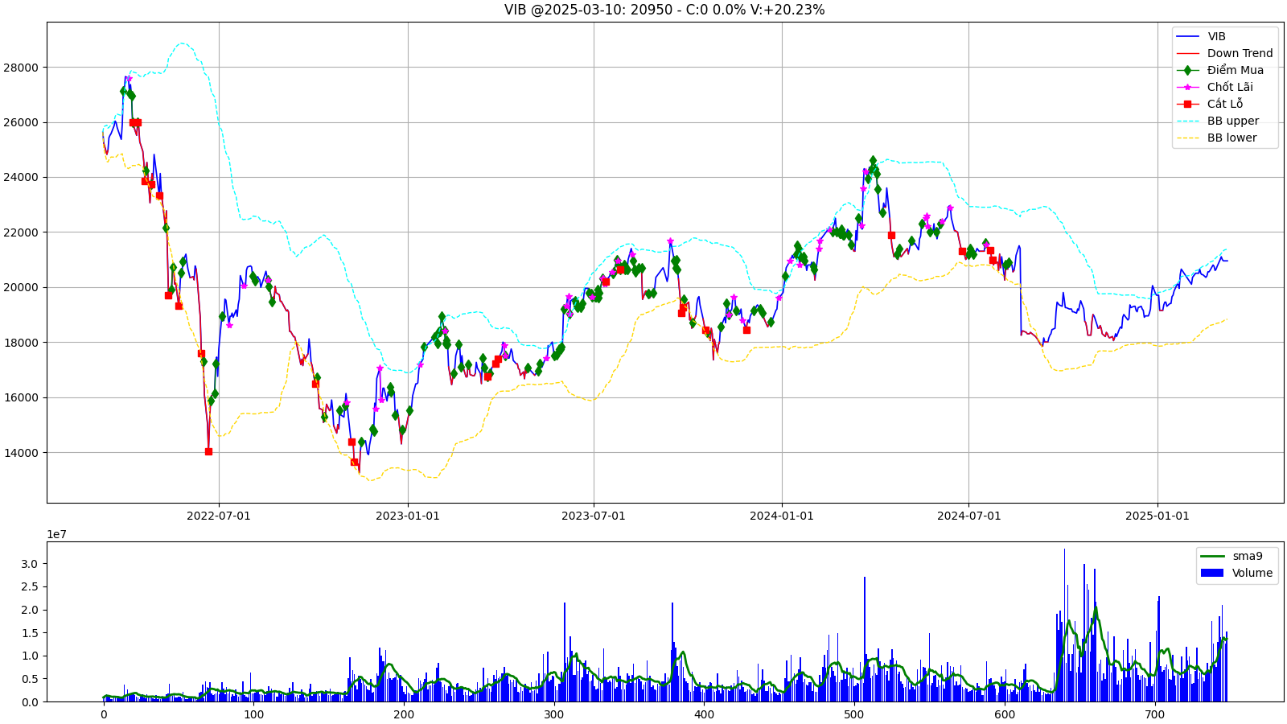
Task: Click the 0.5 volume axis label
Action: coord(30,679)
